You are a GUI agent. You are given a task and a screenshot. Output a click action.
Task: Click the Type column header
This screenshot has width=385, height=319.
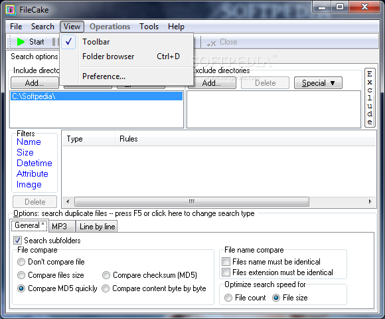89,139
